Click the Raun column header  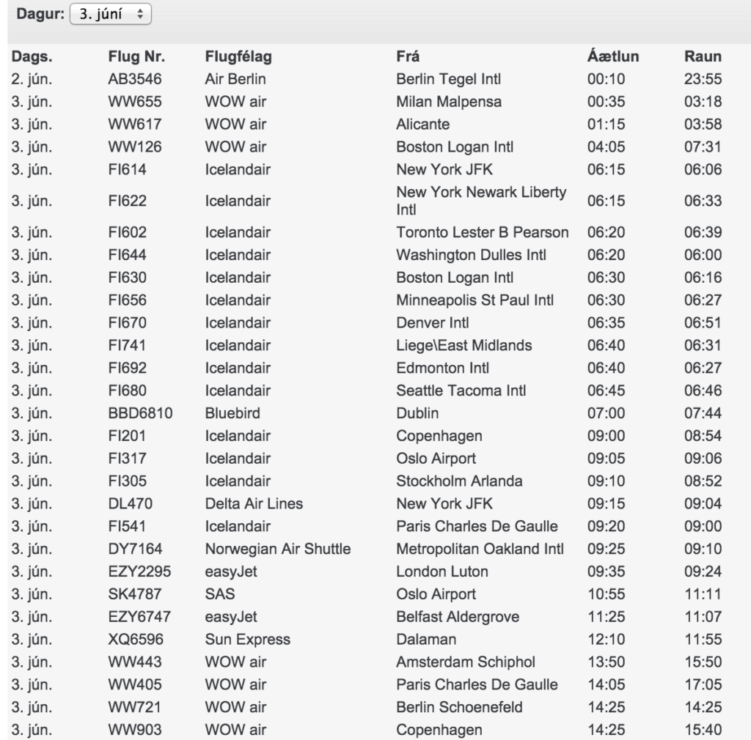tap(702, 57)
